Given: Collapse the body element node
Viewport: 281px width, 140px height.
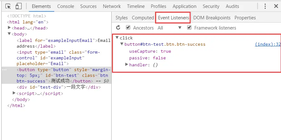Looking at the screenshot, I should pos(9,34).
